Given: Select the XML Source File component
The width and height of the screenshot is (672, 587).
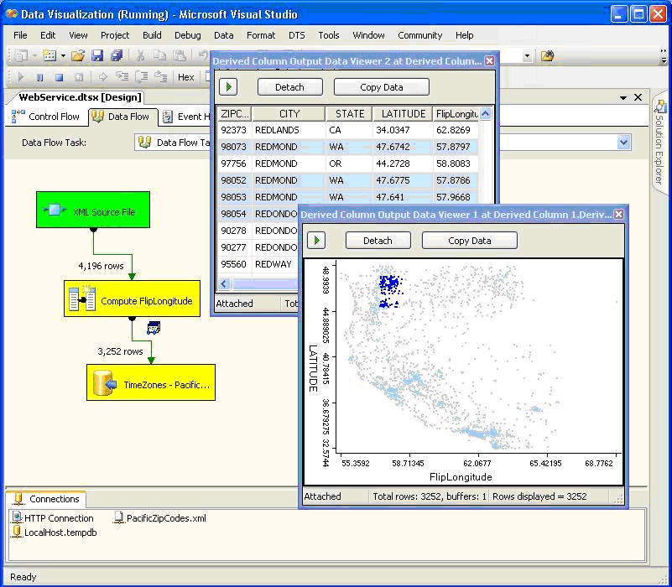Looking at the screenshot, I should tap(92, 210).
